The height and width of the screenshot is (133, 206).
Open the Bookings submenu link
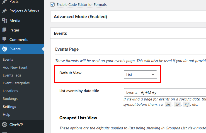click(x=10, y=98)
